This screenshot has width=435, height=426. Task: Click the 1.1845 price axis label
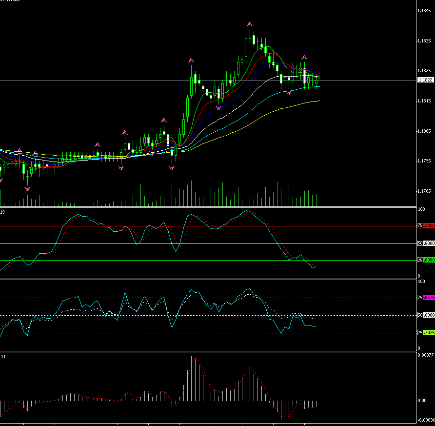(x=425, y=11)
